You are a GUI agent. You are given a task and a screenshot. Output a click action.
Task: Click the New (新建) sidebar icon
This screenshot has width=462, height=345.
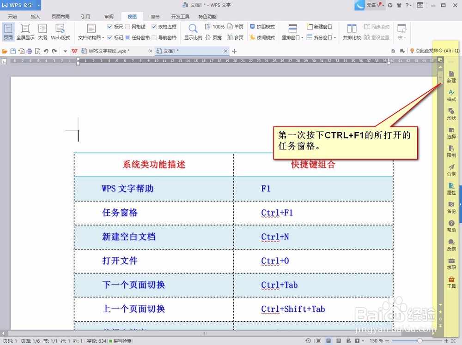451,77
